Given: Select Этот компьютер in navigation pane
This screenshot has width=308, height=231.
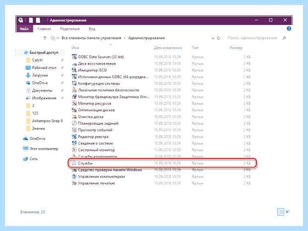Looking at the screenshot, I should (44, 149).
